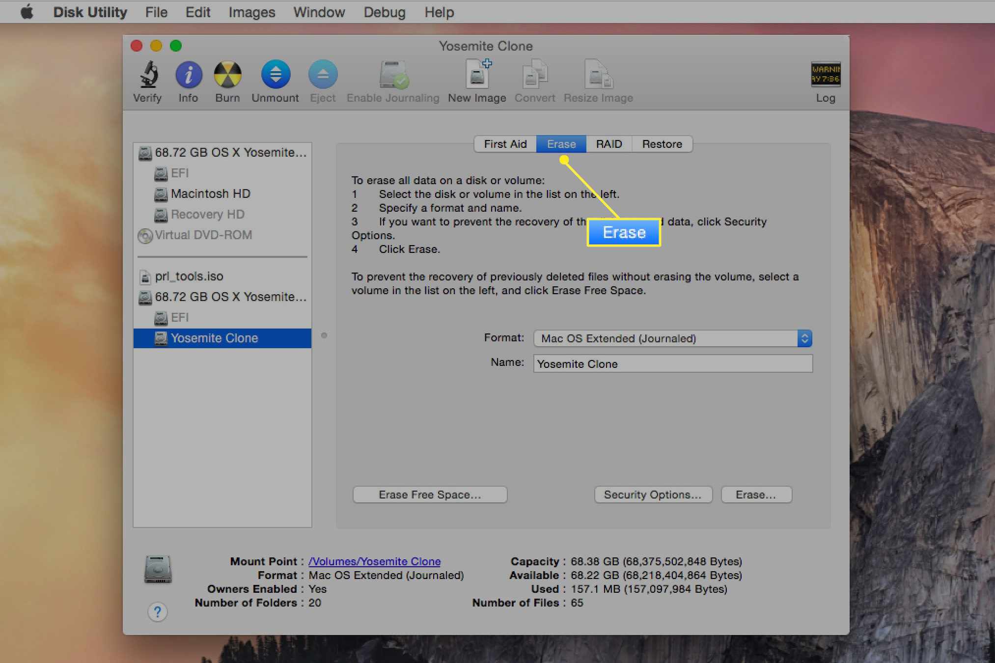Select Yosemite Clone volume in sidebar
This screenshot has width=995, height=663.
[222, 338]
